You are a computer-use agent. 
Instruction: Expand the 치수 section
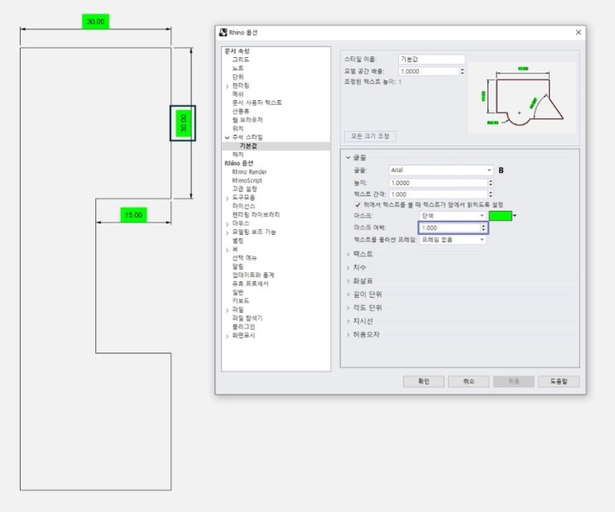tap(348, 267)
